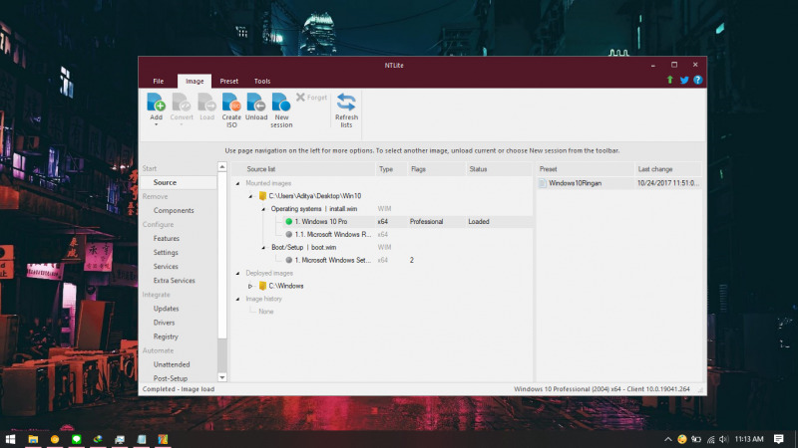Open the File menu tab
This screenshot has height=448, width=798.
[x=159, y=82]
